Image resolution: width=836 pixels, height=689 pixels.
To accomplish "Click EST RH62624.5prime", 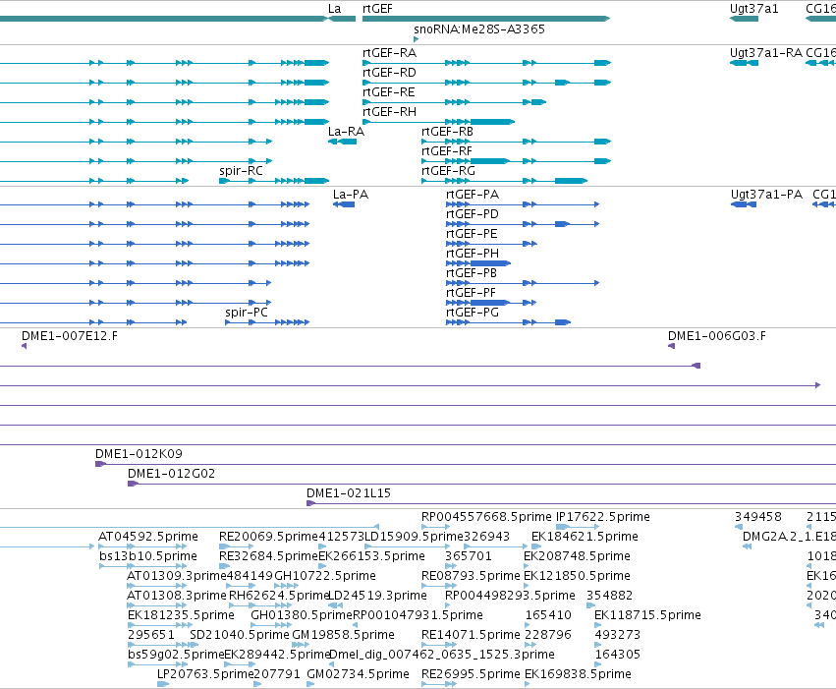I will tap(279, 596).
